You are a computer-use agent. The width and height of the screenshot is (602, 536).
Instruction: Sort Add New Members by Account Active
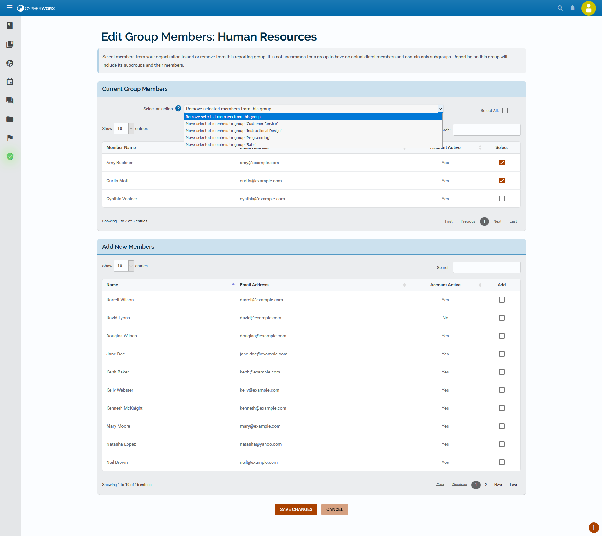pyautogui.click(x=480, y=285)
